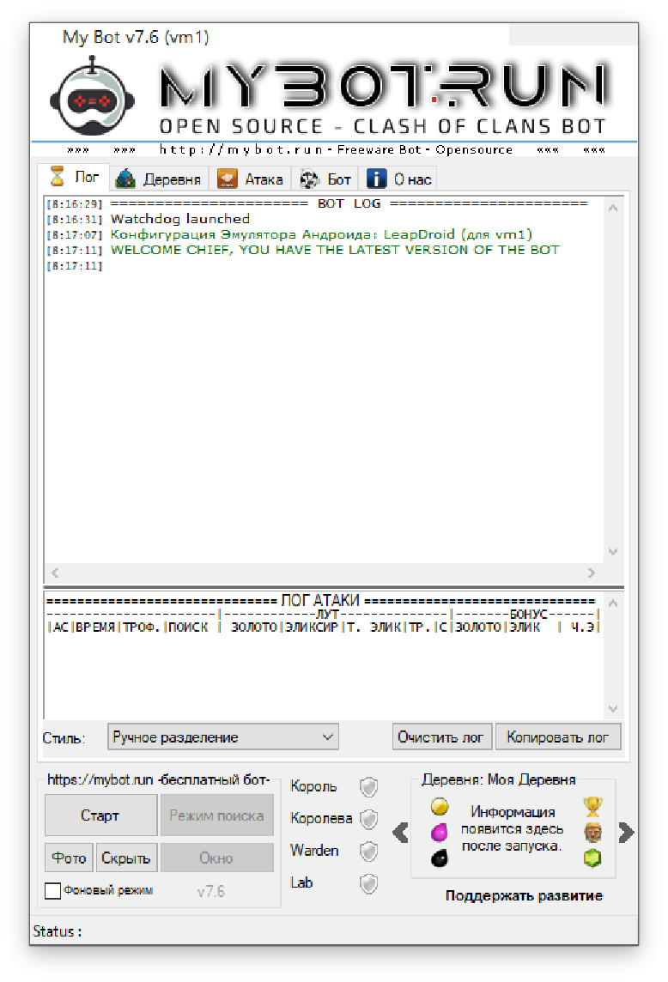The width and height of the screenshot is (668, 982).
Task: Click the LeapDroid configuration log line
Action: coord(321,234)
